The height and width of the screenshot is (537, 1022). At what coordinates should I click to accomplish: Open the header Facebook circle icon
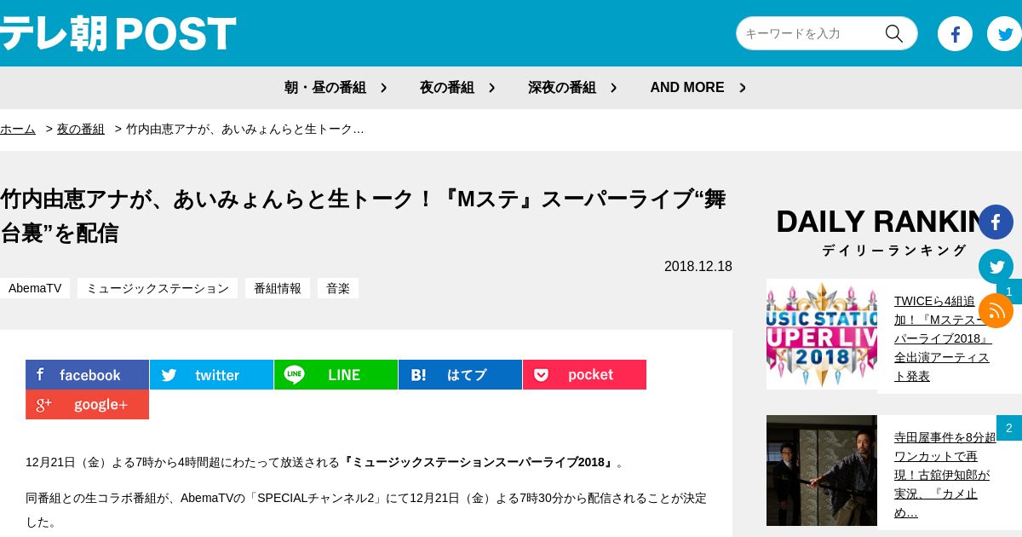pyautogui.click(x=955, y=34)
